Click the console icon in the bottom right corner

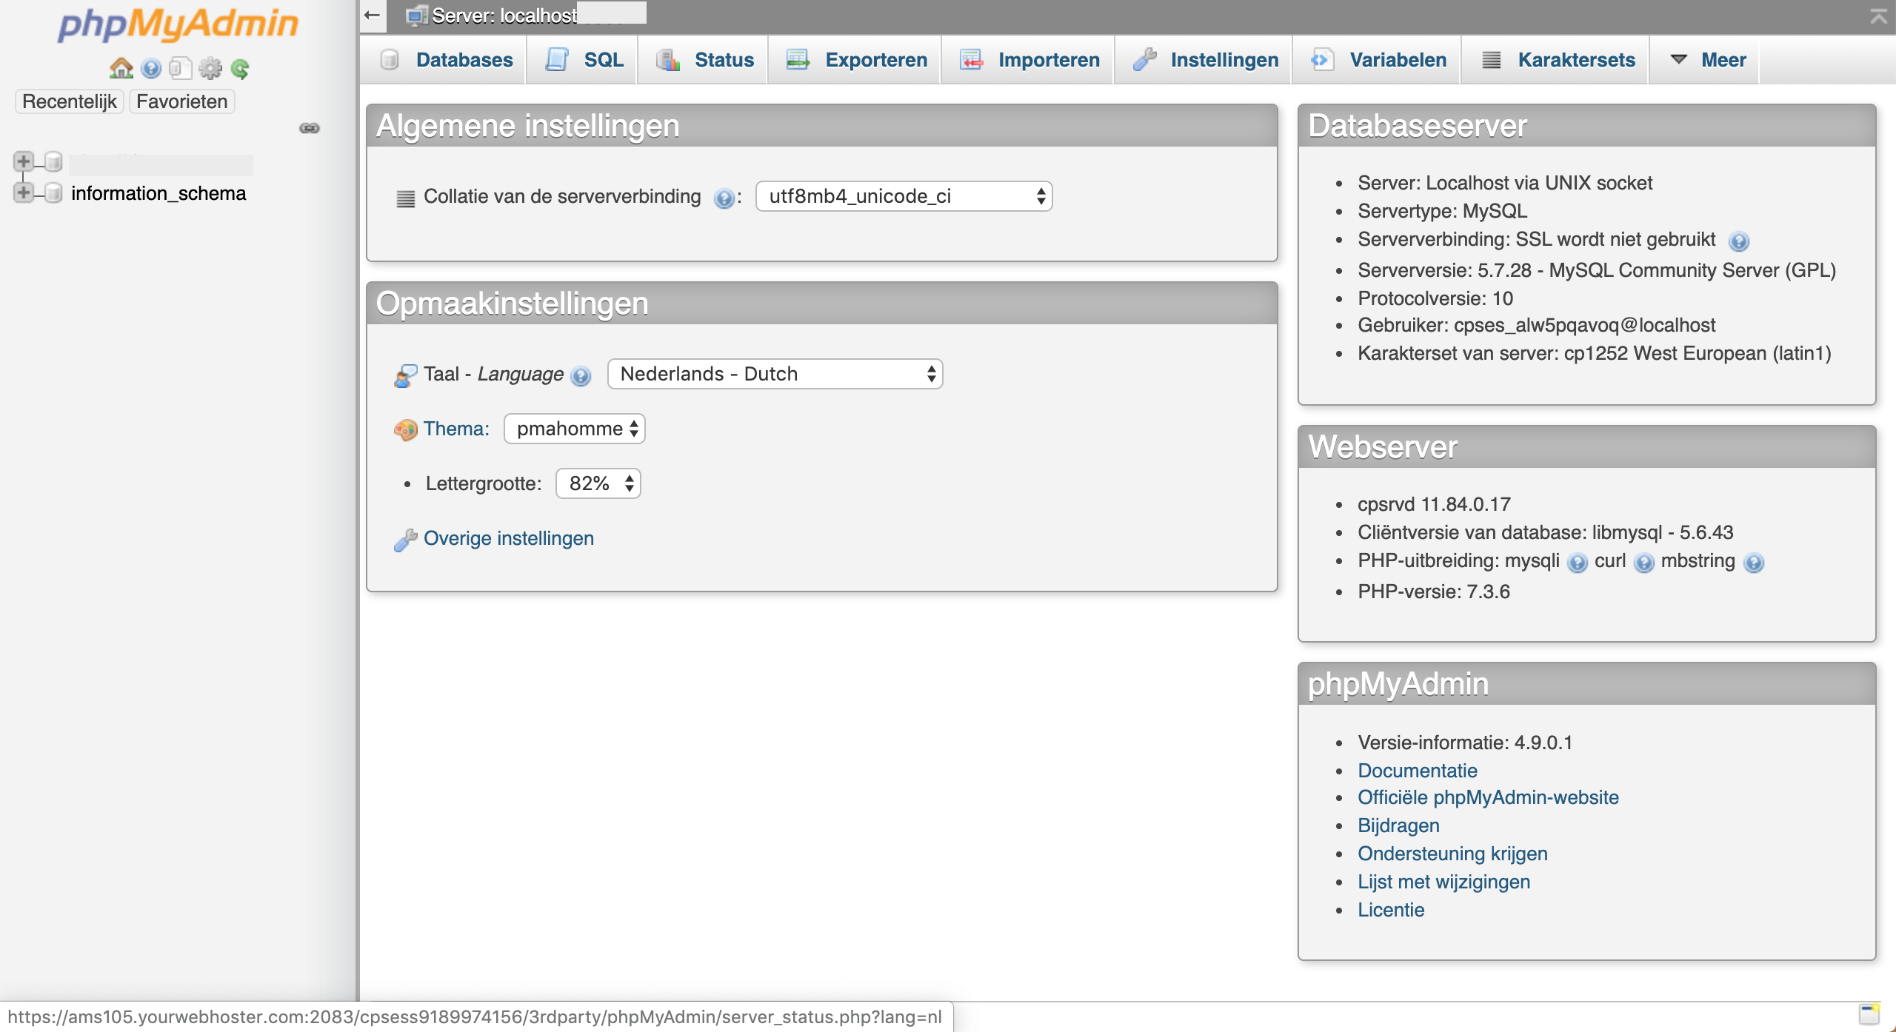(x=1869, y=1014)
